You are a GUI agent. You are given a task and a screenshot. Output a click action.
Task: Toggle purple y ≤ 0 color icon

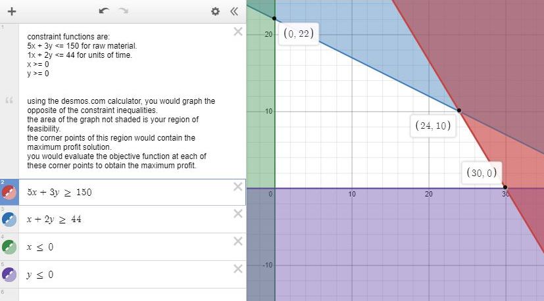click(x=9, y=275)
